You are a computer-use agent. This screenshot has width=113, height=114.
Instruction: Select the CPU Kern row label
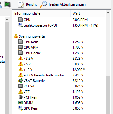(31, 42)
